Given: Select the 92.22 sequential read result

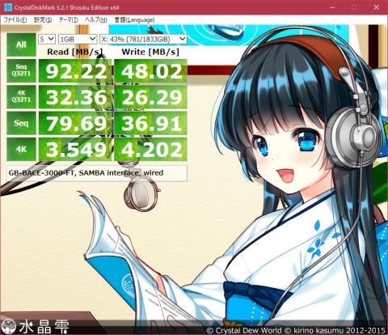Looking at the screenshot, I should (75, 71).
